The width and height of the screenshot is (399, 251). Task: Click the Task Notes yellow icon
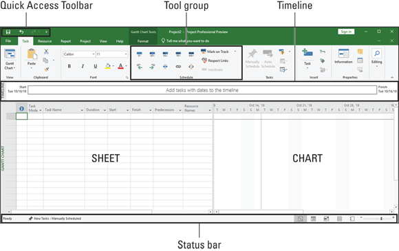(x=360, y=52)
